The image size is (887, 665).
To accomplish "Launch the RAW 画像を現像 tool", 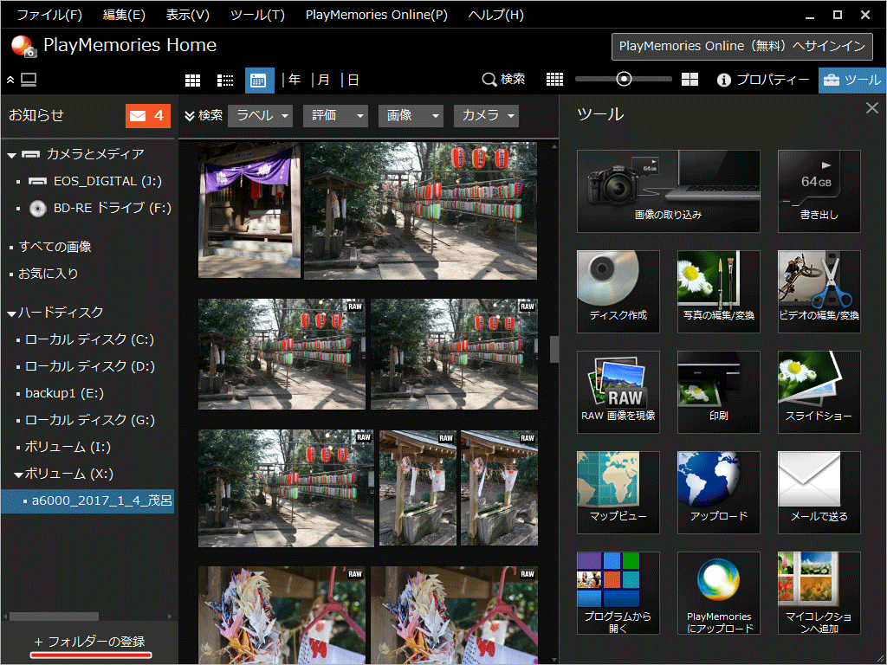I will pyautogui.click(x=618, y=391).
